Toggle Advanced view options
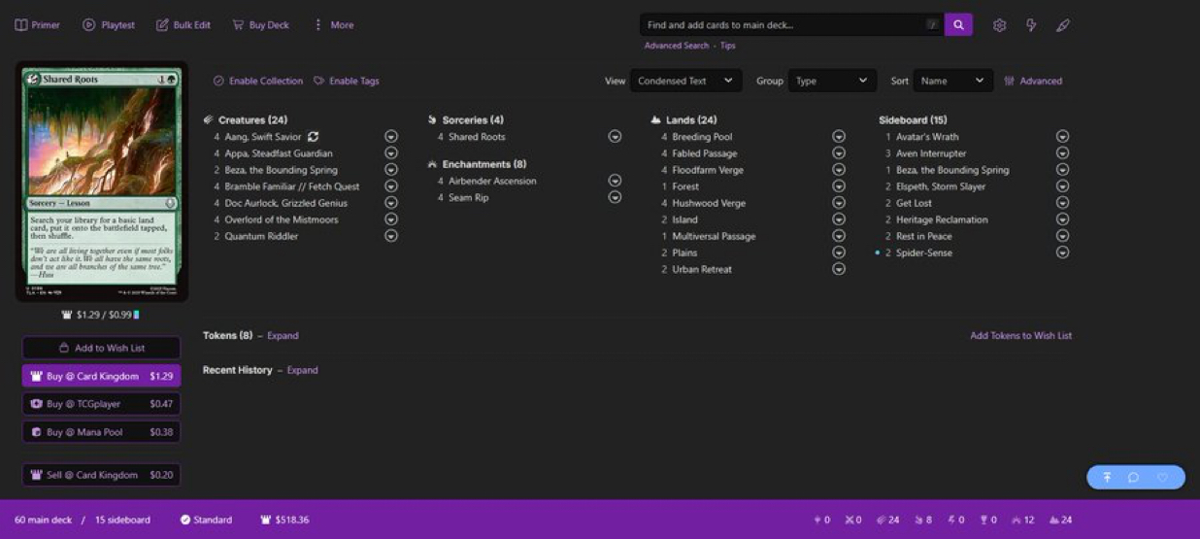The image size is (1200, 539). point(1033,81)
